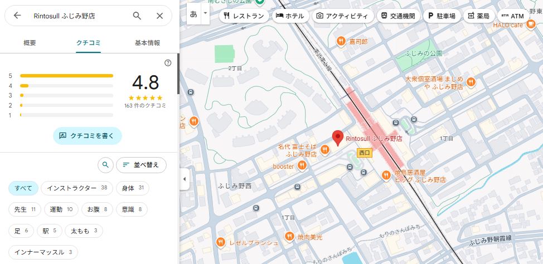The width and height of the screenshot is (543, 264).
Task: Click the magnifier search icon in search box
Action: [137, 16]
